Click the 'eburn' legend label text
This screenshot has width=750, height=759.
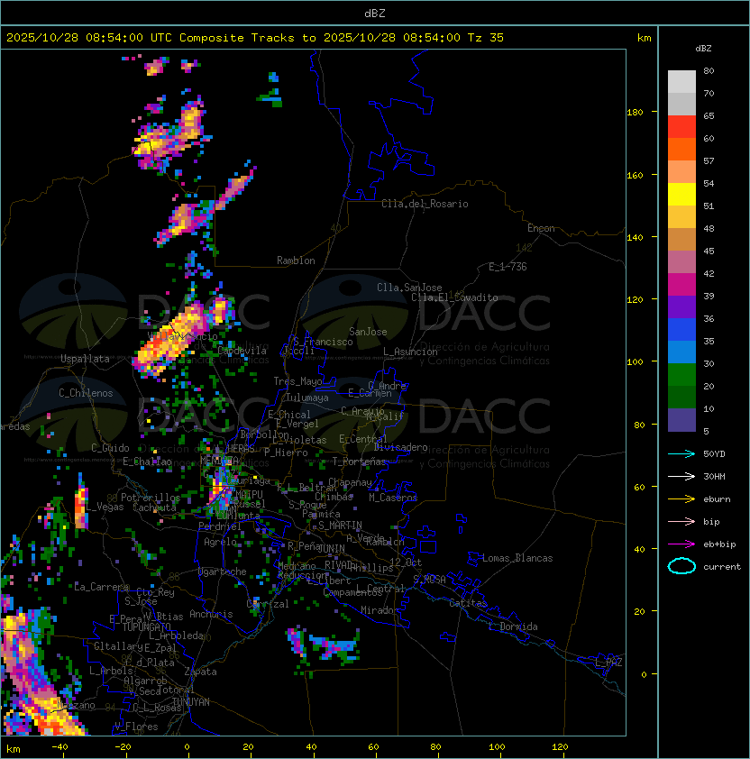717,499
